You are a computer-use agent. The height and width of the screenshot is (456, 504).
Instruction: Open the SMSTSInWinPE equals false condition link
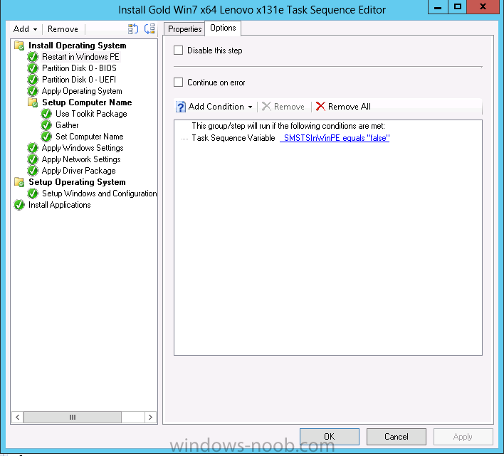pyautogui.click(x=335, y=138)
